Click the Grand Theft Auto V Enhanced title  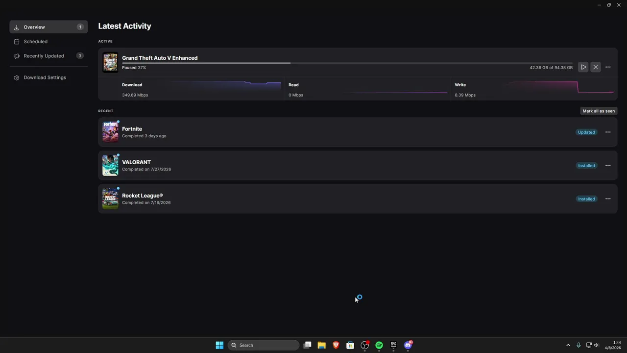(x=160, y=58)
